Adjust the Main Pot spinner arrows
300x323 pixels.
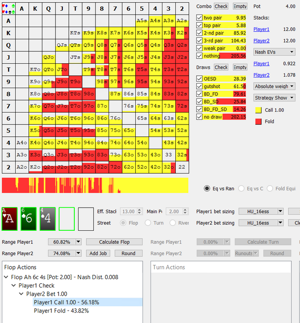(x=185, y=211)
